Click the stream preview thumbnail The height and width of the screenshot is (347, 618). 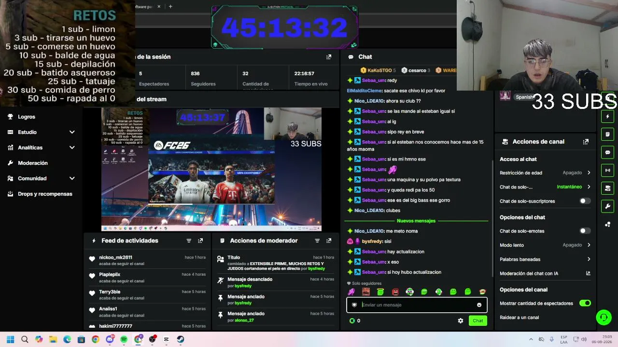[211, 169]
